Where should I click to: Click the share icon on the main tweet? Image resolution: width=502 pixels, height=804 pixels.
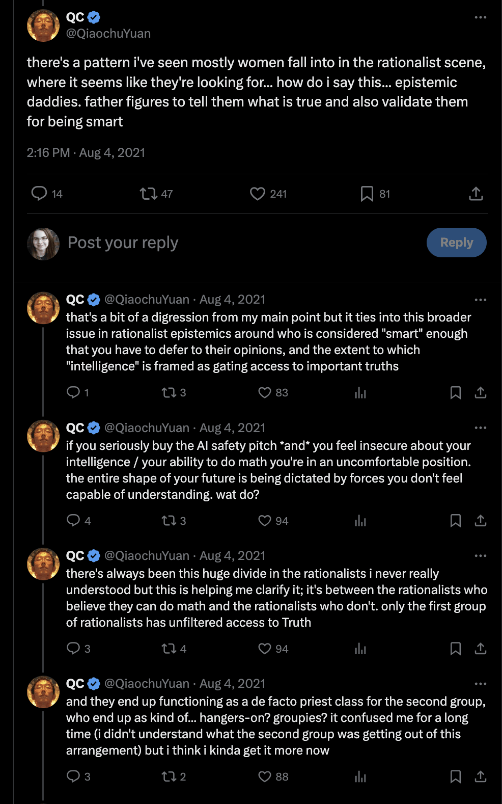pos(476,194)
